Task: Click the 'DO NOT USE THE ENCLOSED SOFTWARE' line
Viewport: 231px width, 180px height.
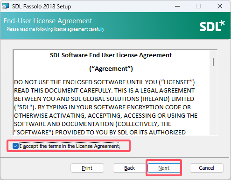Action: coord(105,82)
